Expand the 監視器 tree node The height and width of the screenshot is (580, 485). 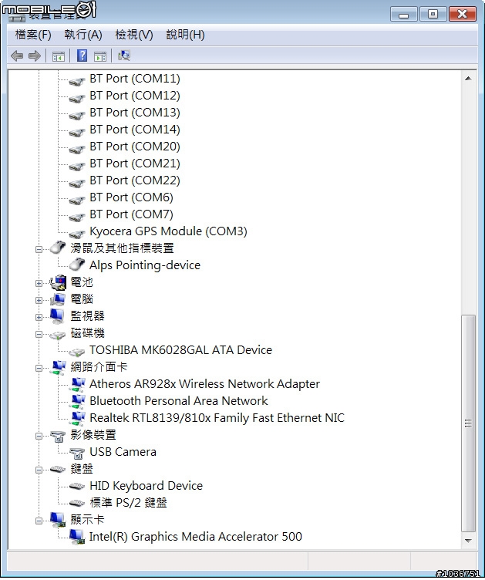point(39,317)
